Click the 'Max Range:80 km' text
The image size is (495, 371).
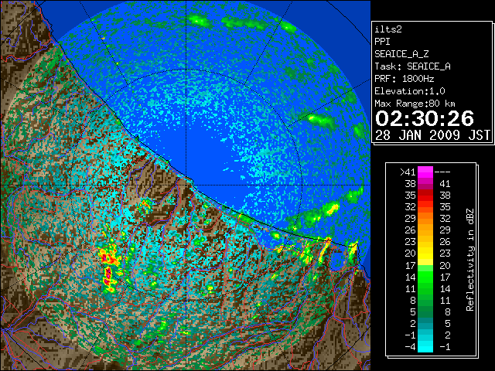(415, 104)
